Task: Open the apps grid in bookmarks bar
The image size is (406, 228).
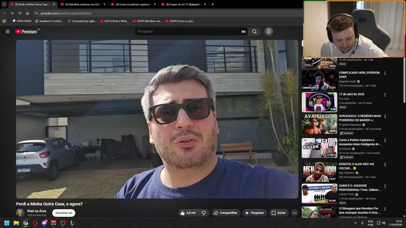Action: pyautogui.click(x=4, y=21)
